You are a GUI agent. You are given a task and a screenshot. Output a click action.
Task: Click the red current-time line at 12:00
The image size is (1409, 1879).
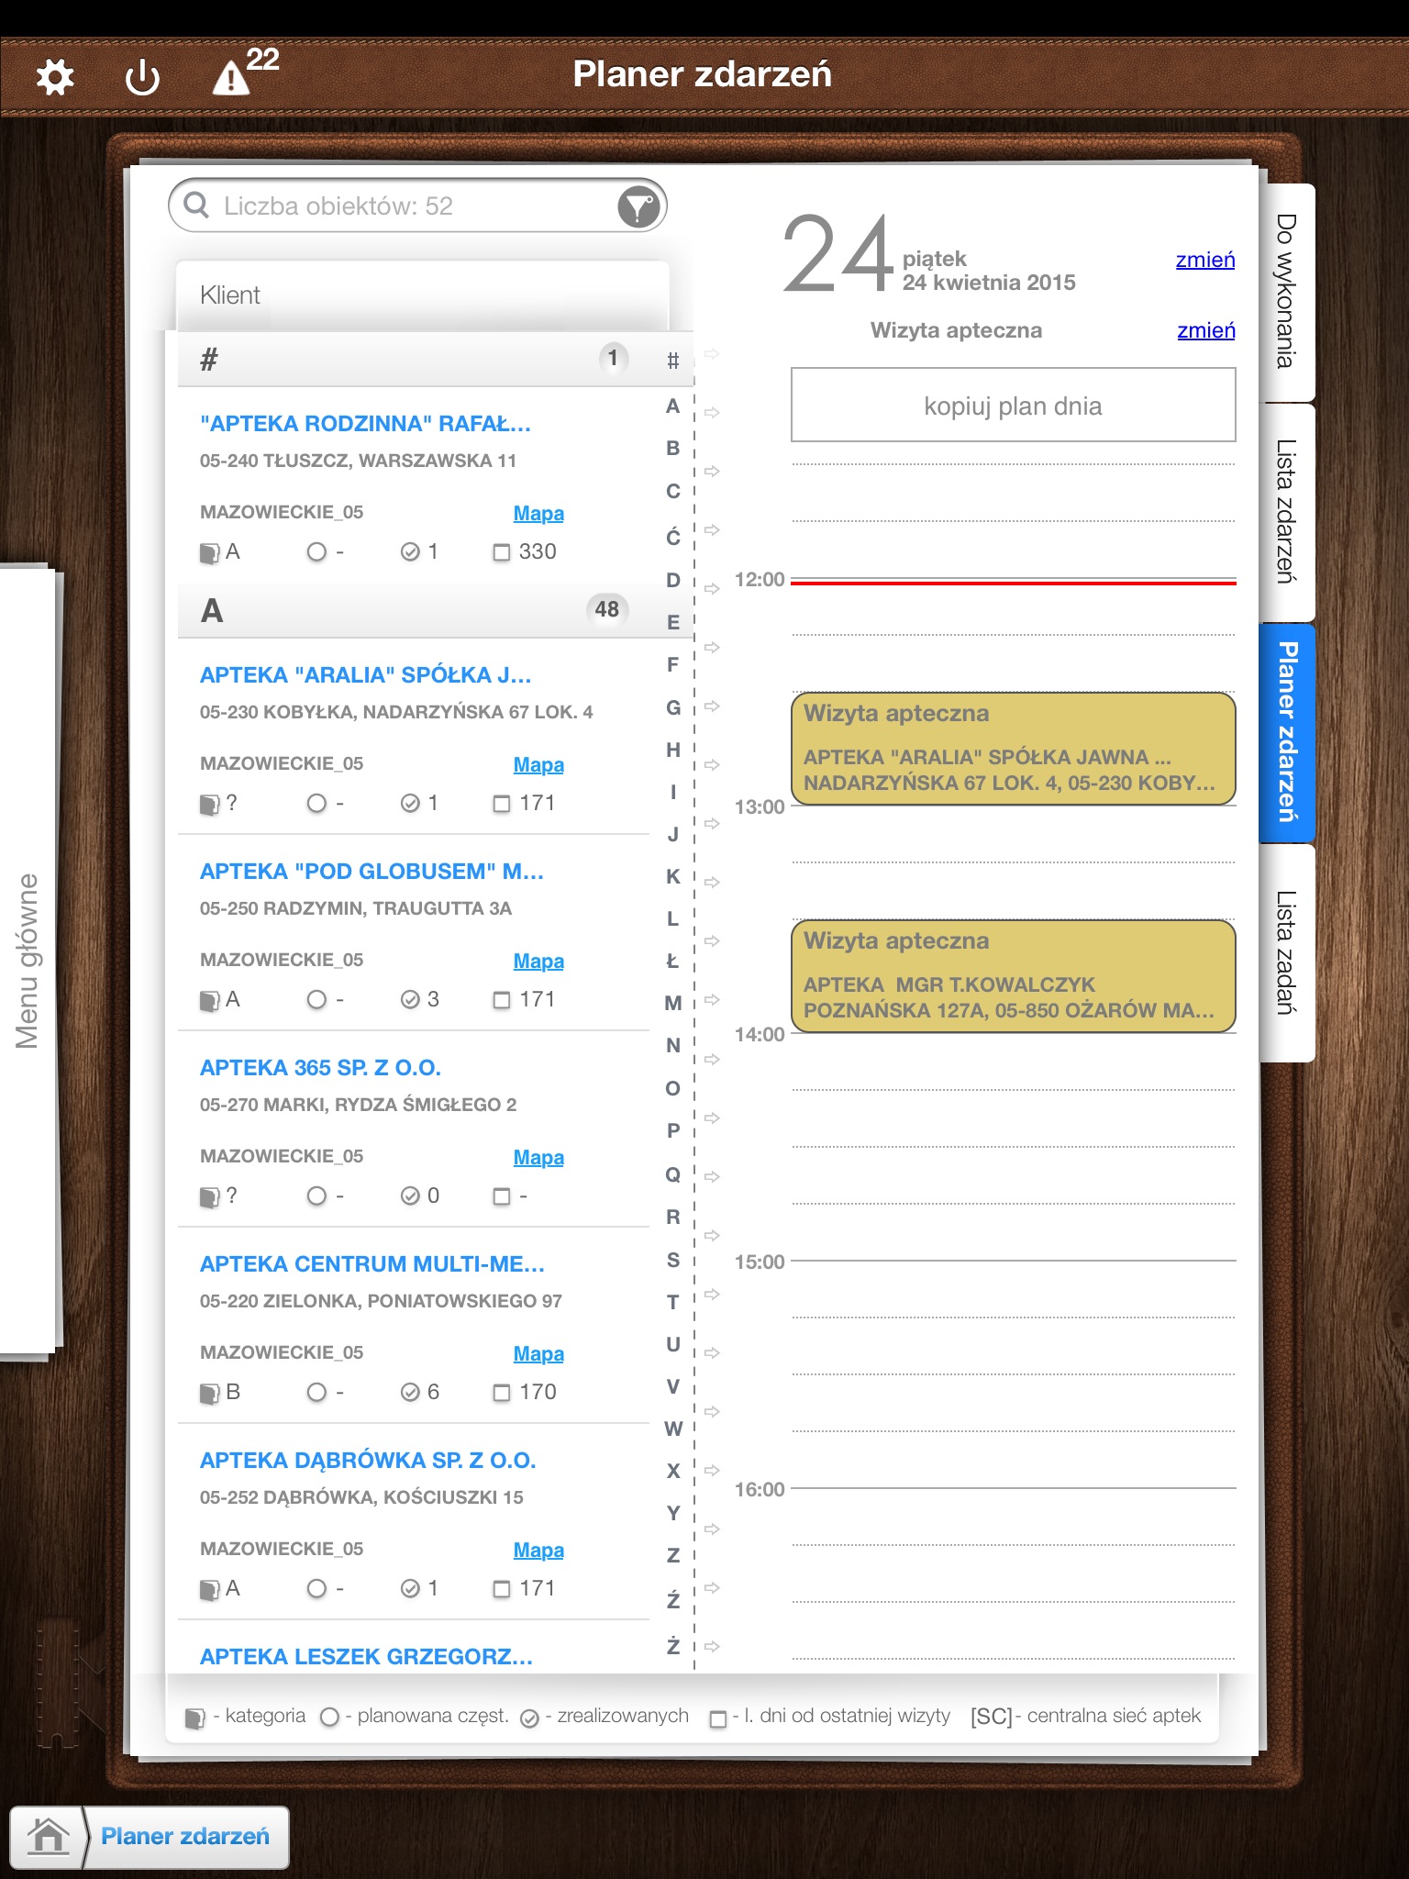coord(1014,583)
